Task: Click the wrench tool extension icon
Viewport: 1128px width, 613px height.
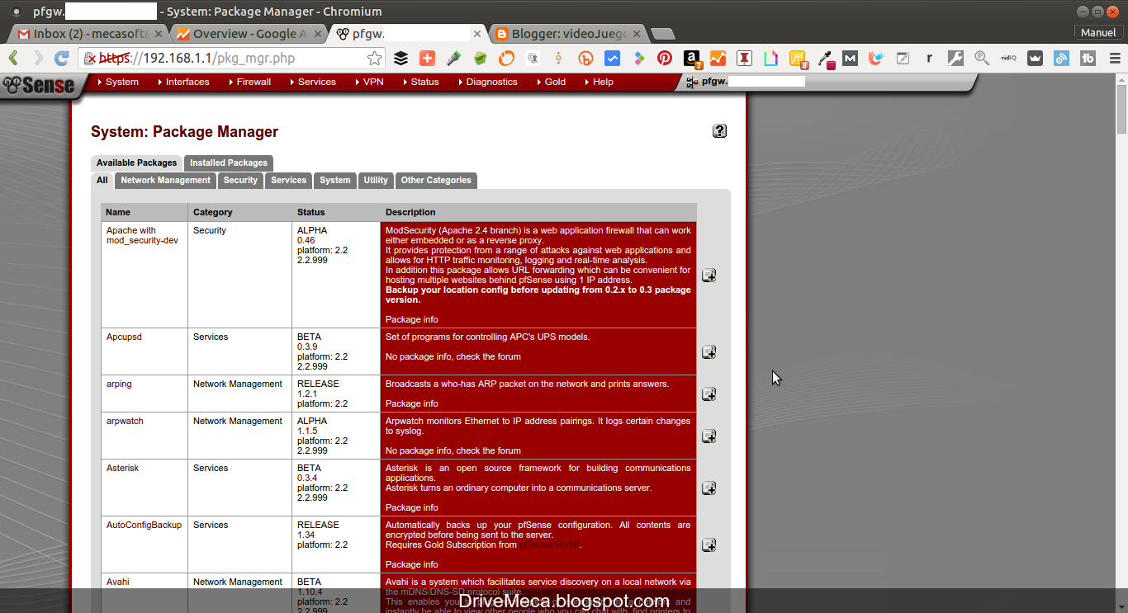Action: [955, 59]
